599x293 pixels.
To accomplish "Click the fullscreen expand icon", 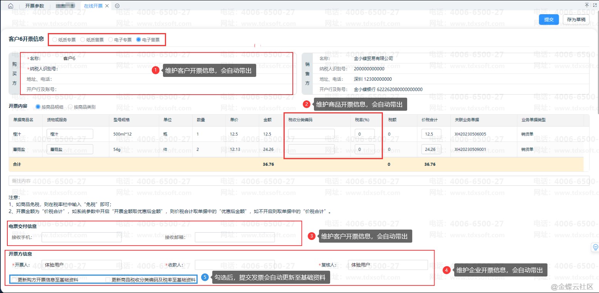I will coord(595,5).
